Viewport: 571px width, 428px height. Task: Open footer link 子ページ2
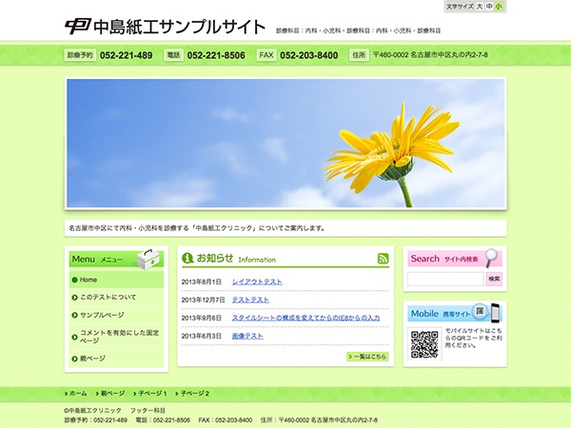pos(195,394)
